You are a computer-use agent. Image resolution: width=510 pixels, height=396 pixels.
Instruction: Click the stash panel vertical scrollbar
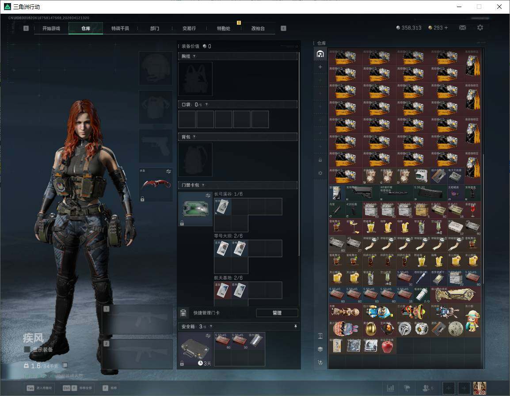tap(483, 219)
